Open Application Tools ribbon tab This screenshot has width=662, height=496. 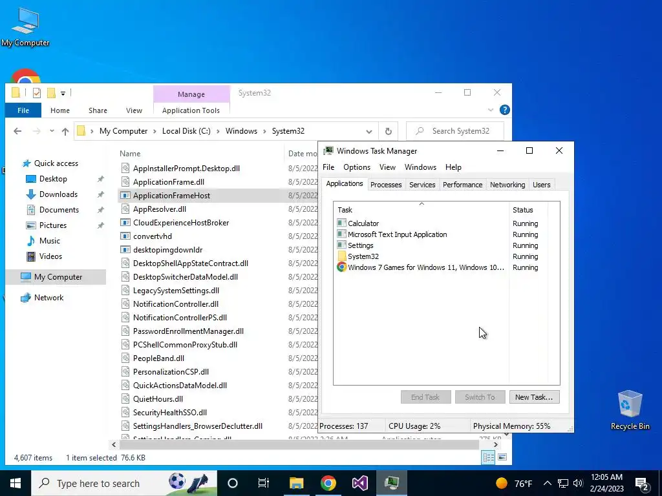click(x=191, y=110)
